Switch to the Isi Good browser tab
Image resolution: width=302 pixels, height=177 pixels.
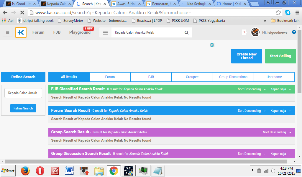pyautogui.click(x=21, y=4)
